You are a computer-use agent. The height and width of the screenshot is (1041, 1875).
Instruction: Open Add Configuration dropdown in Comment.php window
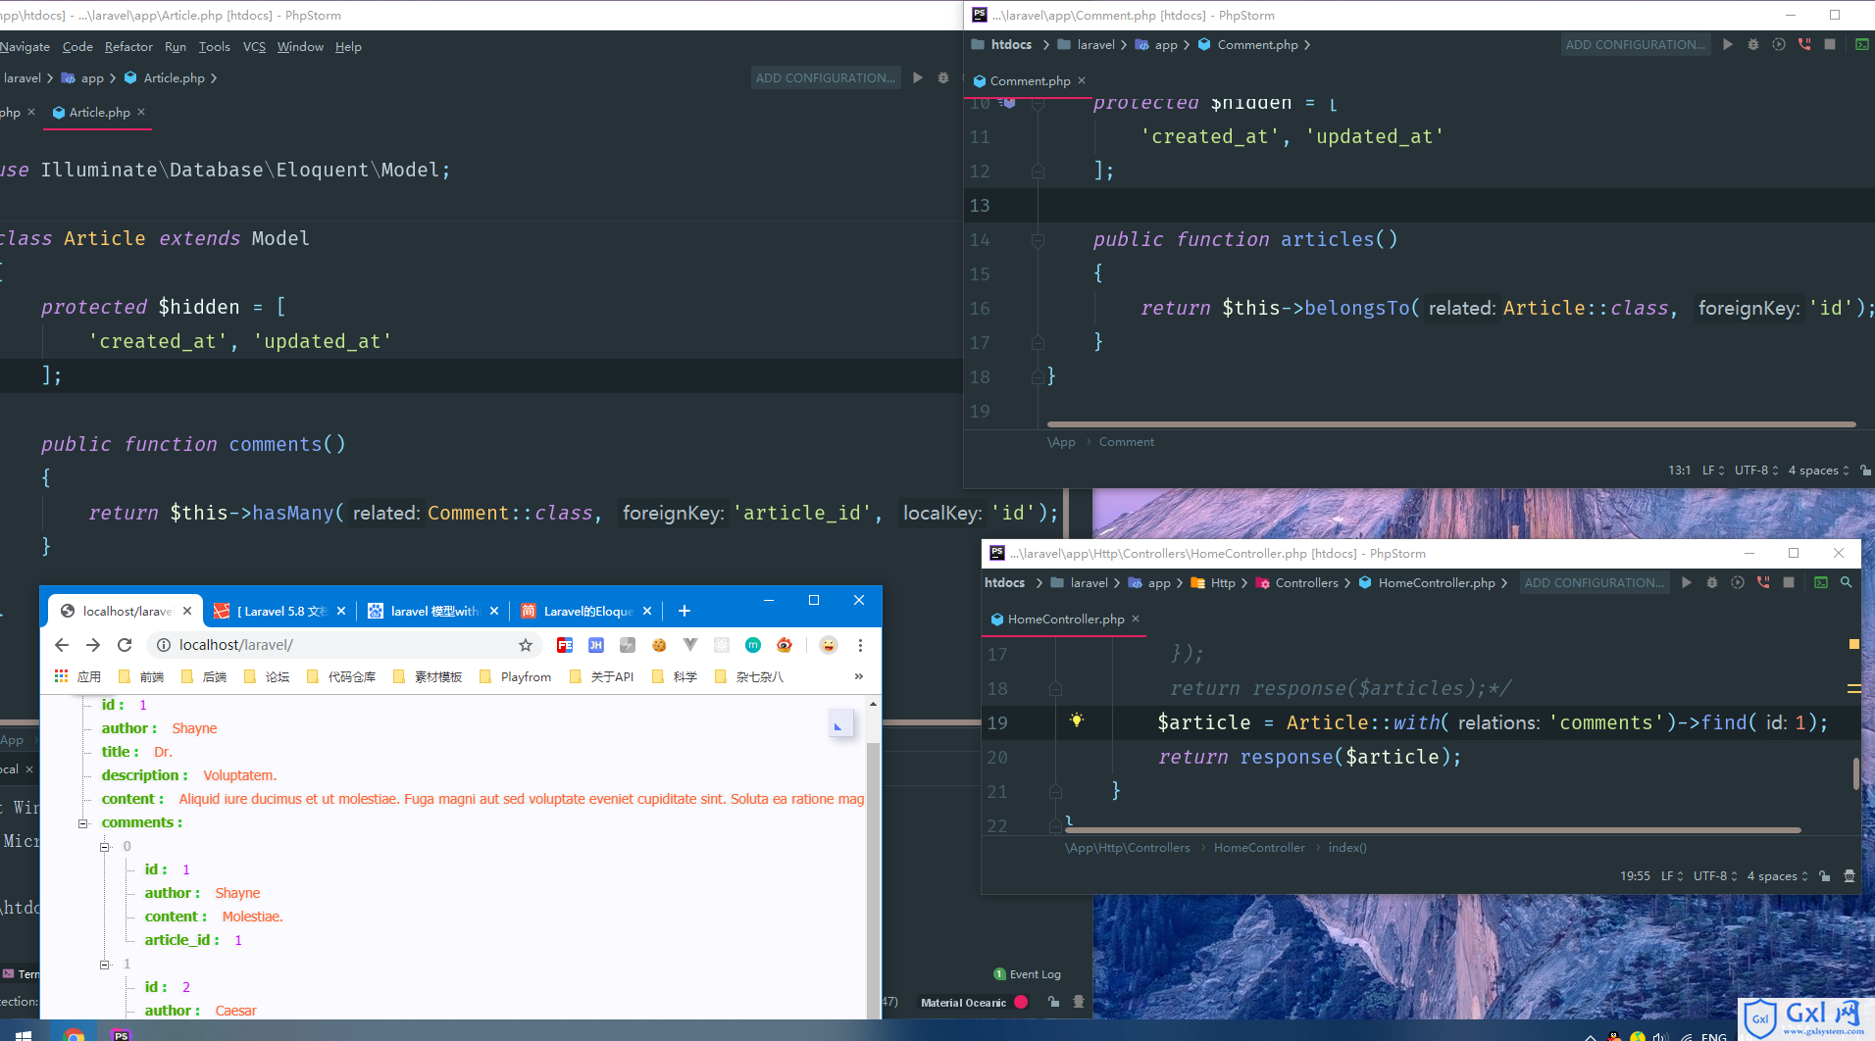[1635, 44]
